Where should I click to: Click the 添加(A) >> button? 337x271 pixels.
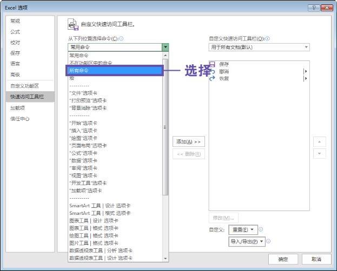tap(189, 141)
